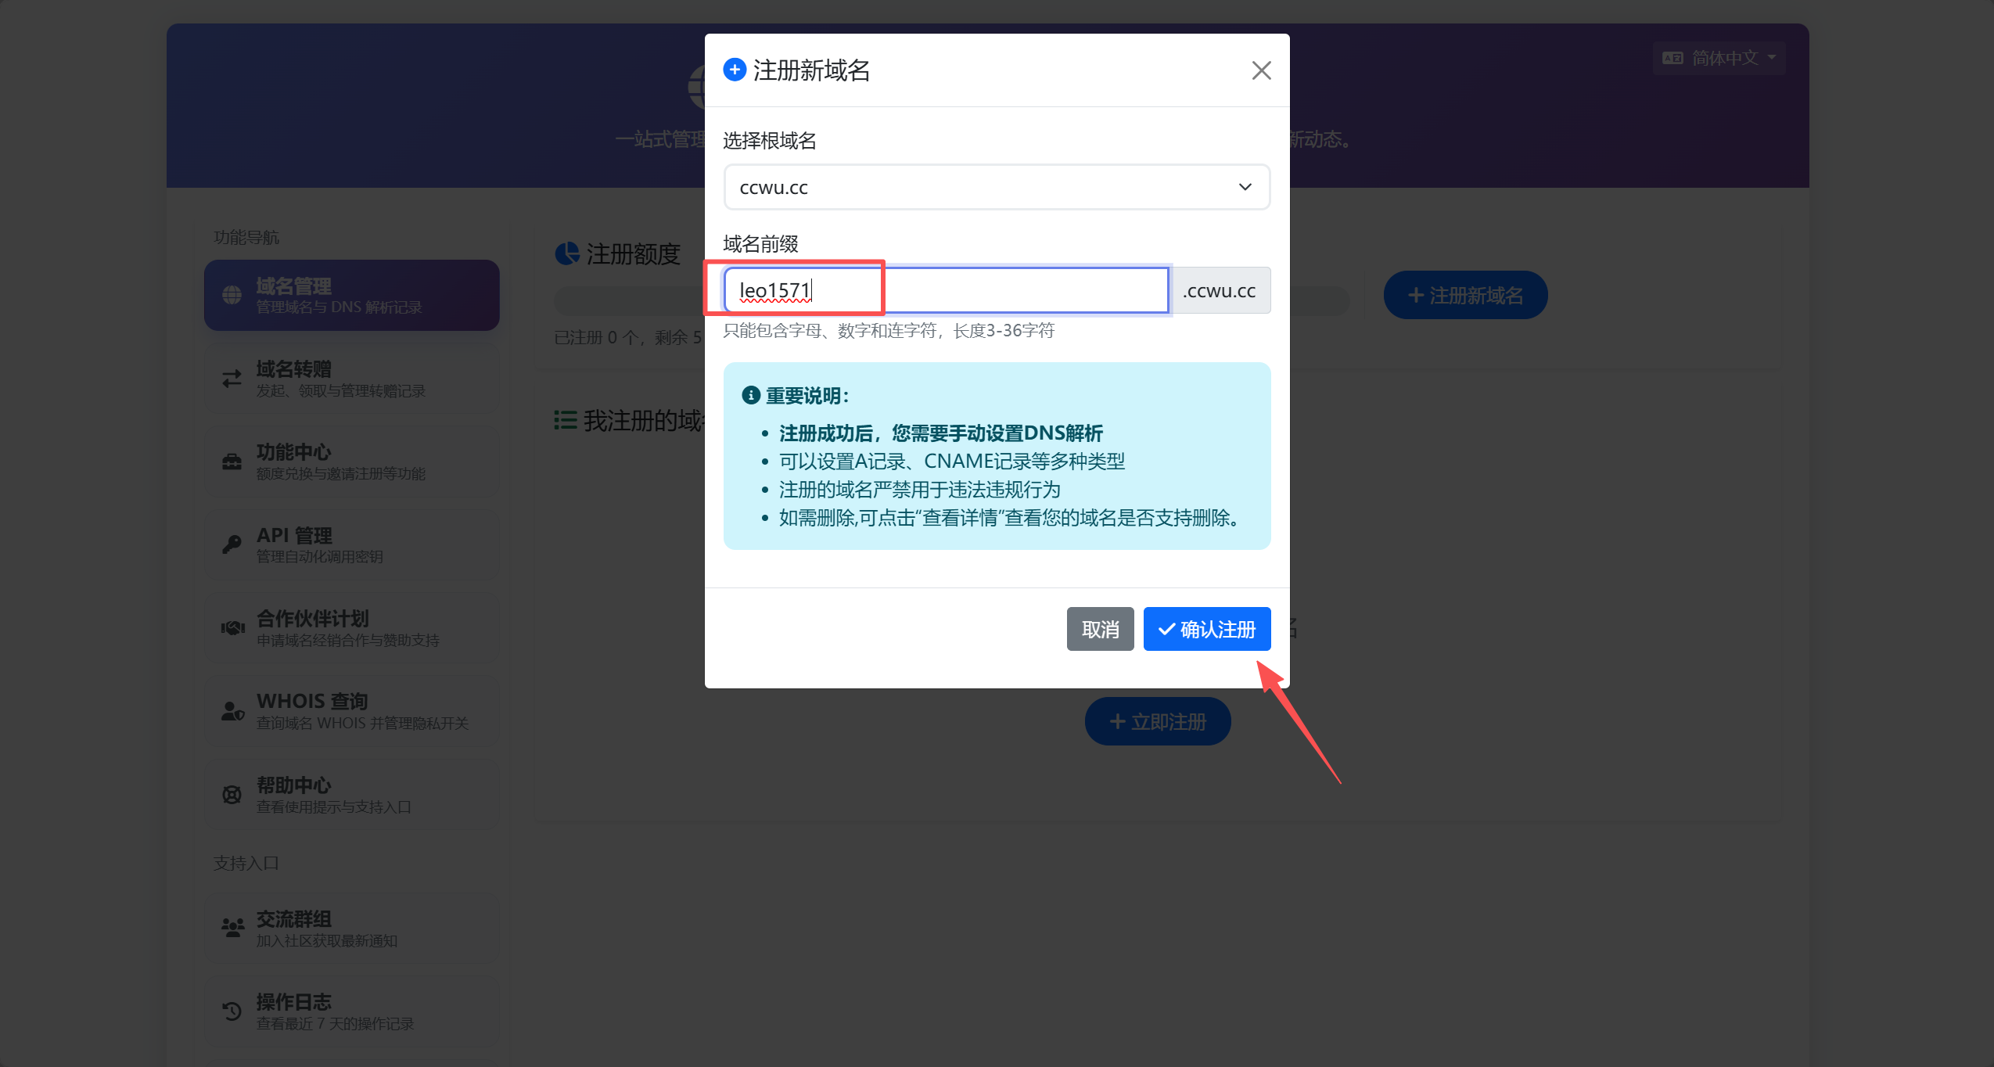Click the user shield icon for WHOIS 查询
Image resolution: width=1994 pixels, height=1067 pixels.
(232, 711)
